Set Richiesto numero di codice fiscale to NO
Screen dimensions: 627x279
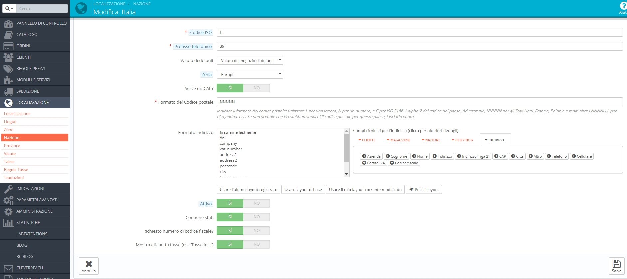coord(257,231)
